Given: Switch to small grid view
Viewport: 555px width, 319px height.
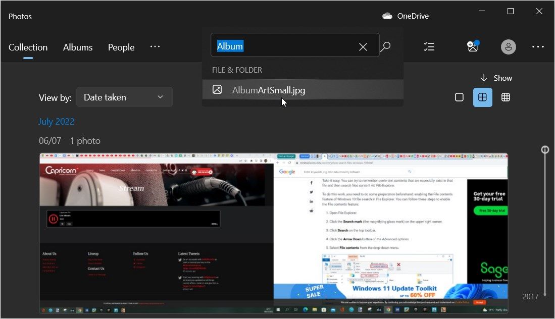Looking at the screenshot, I should (506, 97).
